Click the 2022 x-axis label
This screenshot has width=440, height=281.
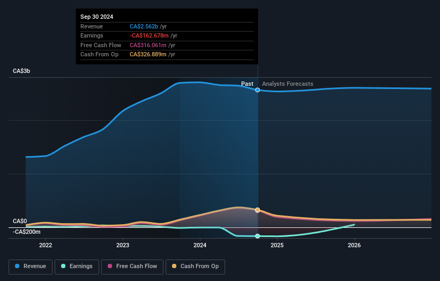(x=46, y=245)
